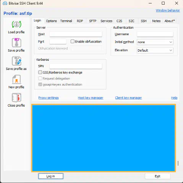
Task: Click the Profile: asf.tlp heading
Action: click(x=18, y=13)
